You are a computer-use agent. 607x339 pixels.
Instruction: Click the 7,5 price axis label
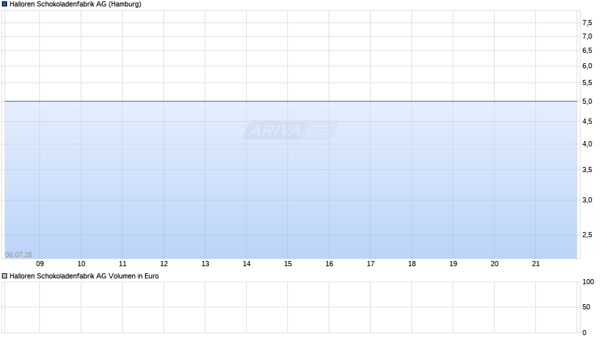tap(587, 23)
